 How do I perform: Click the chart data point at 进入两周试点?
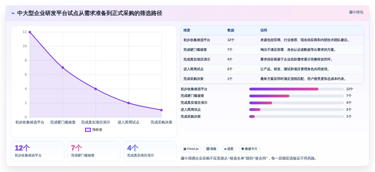(x=129, y=103)
